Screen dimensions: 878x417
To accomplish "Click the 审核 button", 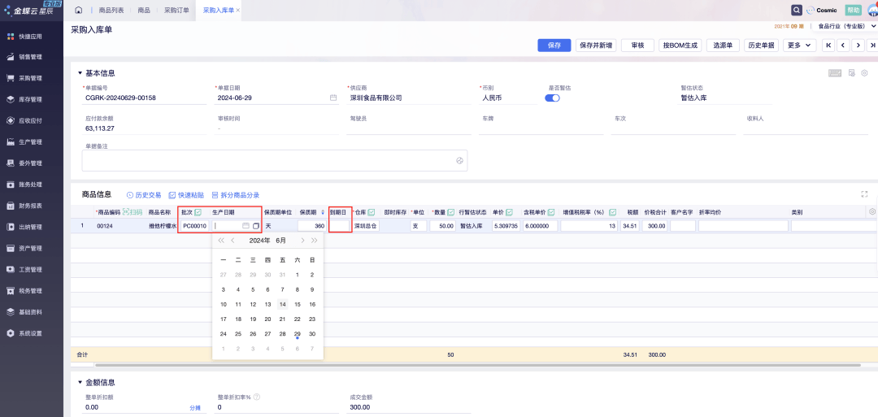I will [637, 46].
